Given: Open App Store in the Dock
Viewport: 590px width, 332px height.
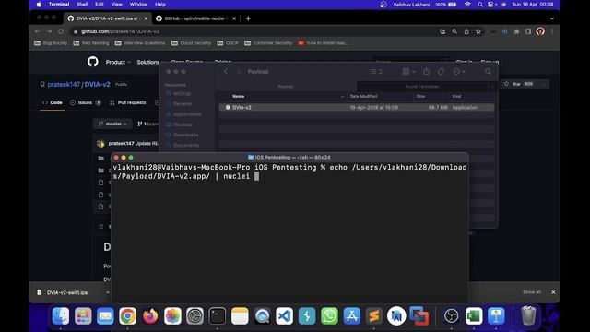Looking at the screenshot, I should click(x=352, y=315).
